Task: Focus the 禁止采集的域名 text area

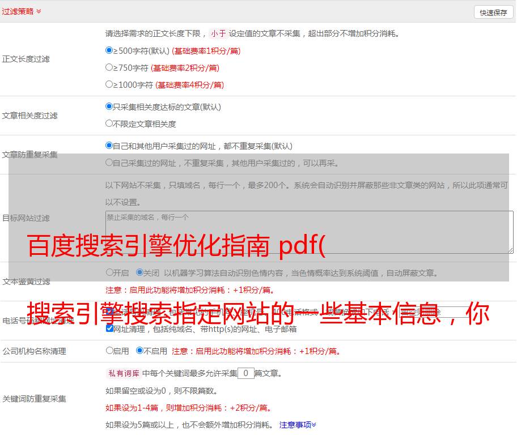Action: [310, 232]
